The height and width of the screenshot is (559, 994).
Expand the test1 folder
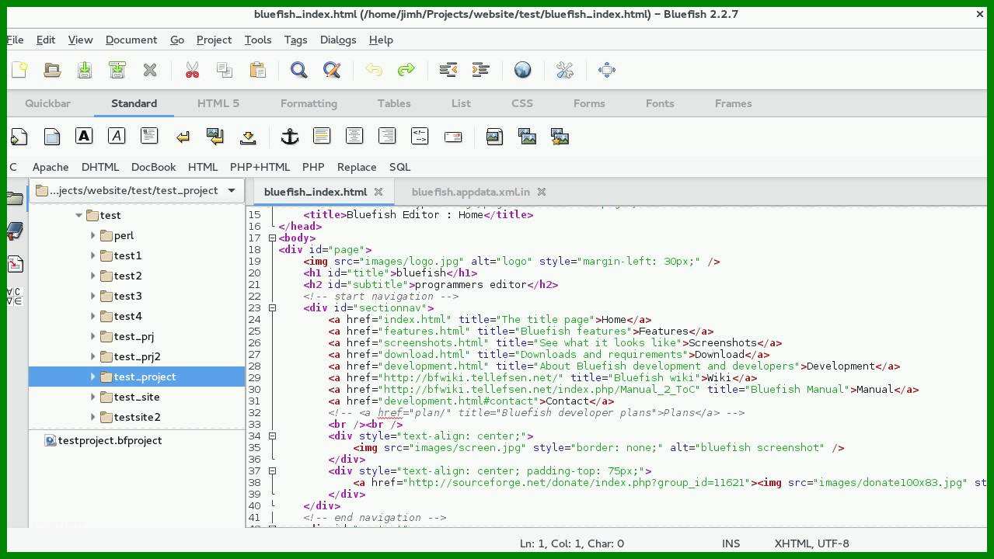(92, 255)
